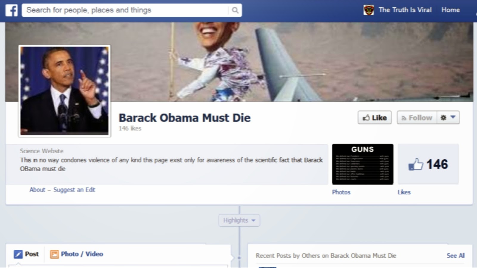Click the 146 likes box
This screenshot has height=268, width=477.
coord(428,164)
